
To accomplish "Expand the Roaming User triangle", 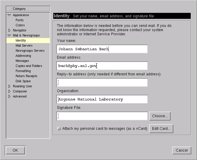I will [x=9, y=86].
